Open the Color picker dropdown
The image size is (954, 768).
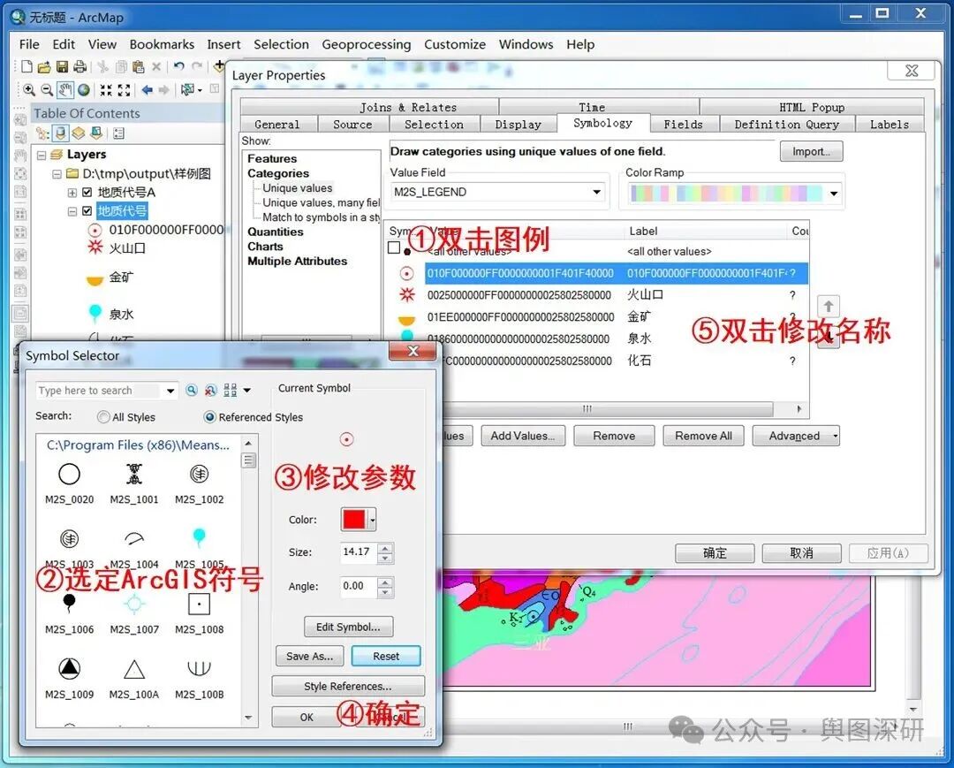point(373,520)
